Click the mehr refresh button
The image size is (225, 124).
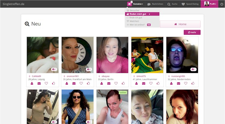click(192, 32)
